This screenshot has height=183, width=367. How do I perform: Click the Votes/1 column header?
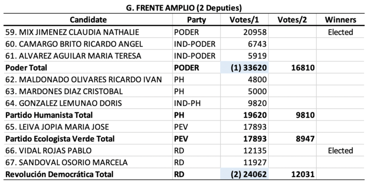[244, 20]
